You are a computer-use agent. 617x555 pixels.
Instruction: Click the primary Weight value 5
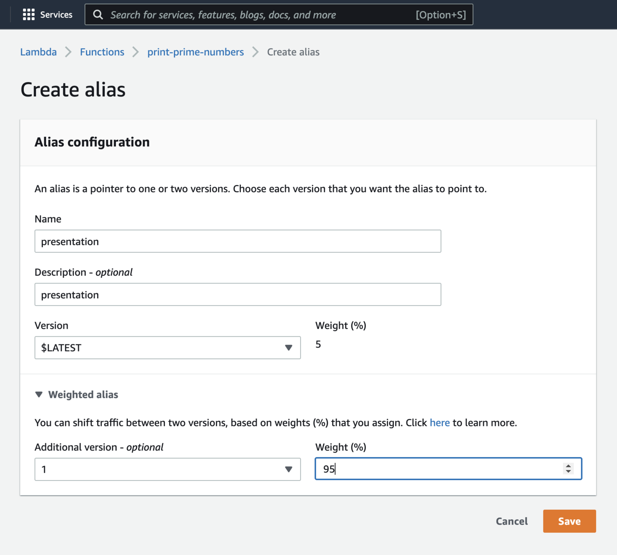pyautogui.click(x=318, y=345)
